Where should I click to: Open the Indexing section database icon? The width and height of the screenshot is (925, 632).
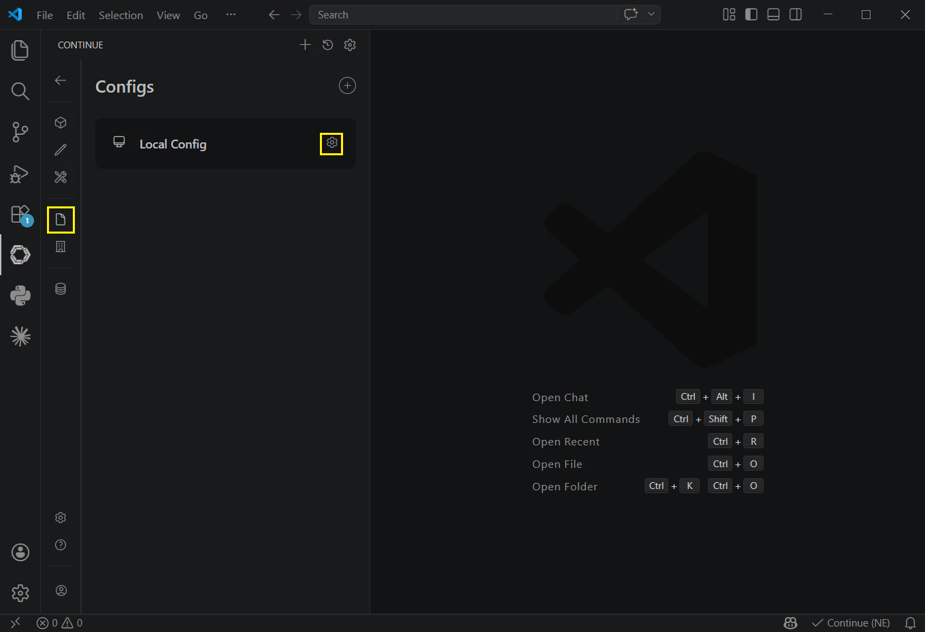pos(61,289)
